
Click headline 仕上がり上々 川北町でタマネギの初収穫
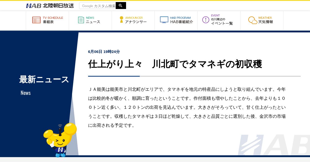pos(175,64)
